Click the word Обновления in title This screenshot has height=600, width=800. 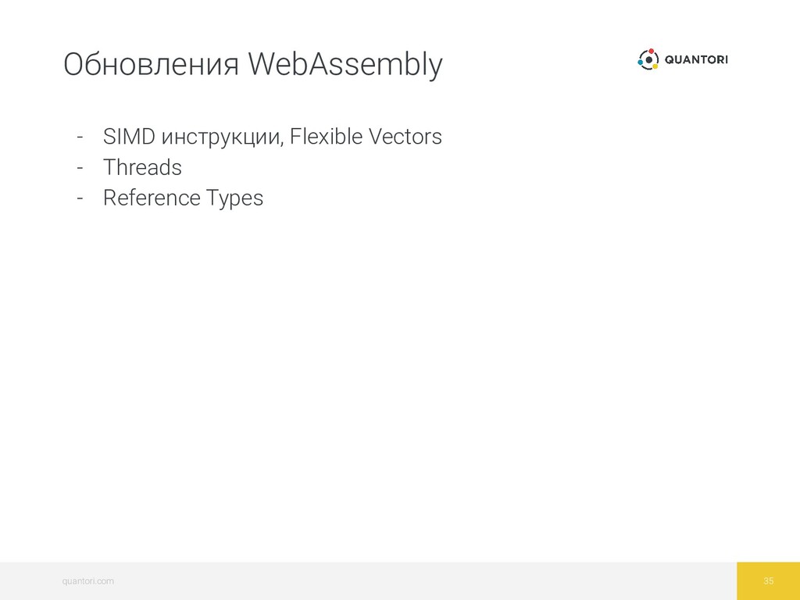click(151, 64)
